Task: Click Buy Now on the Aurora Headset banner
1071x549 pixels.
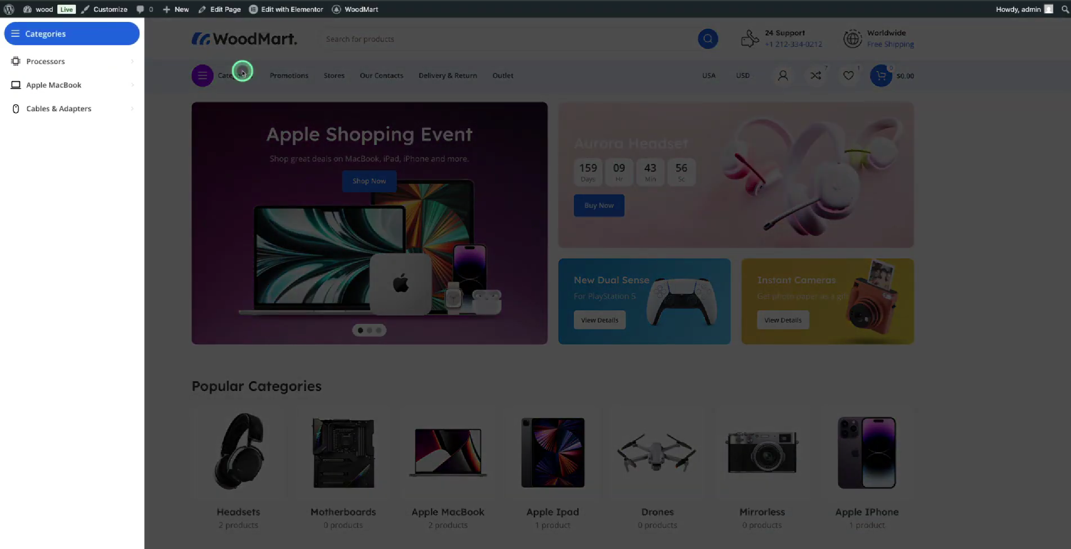Action: pos(599,205)
